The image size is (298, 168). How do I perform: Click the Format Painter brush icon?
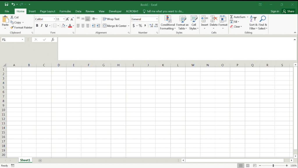[x=12, y=28]
